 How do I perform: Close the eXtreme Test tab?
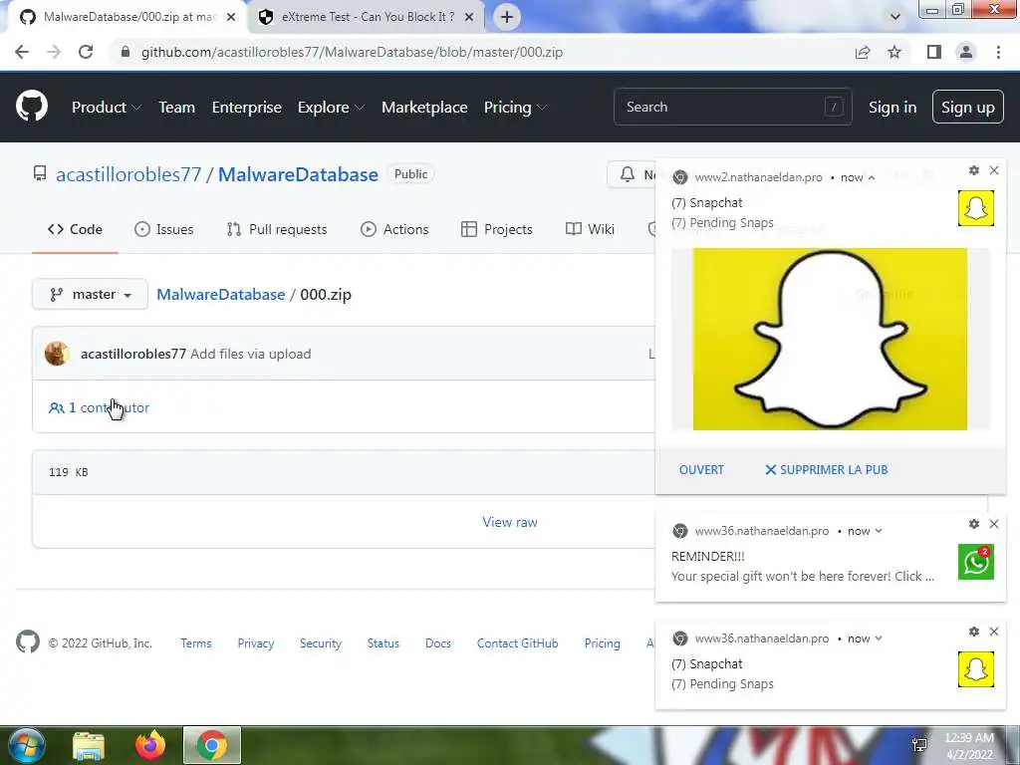click(469, 17)
